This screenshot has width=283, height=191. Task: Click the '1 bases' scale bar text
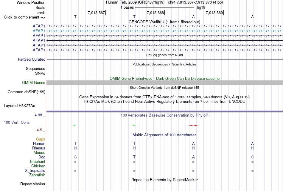[127, 7]
